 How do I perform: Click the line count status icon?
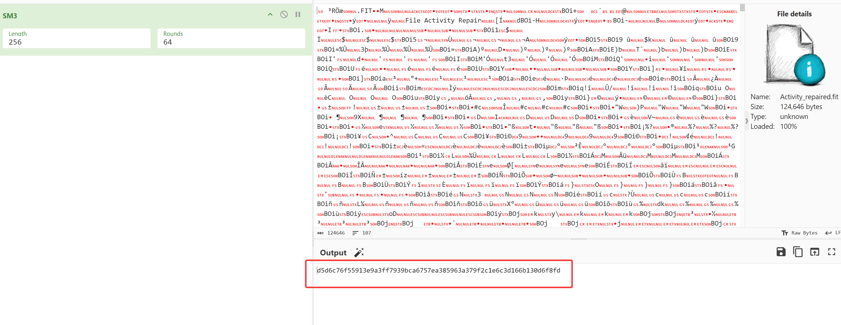pyautogui.click(x=355, y=233)
